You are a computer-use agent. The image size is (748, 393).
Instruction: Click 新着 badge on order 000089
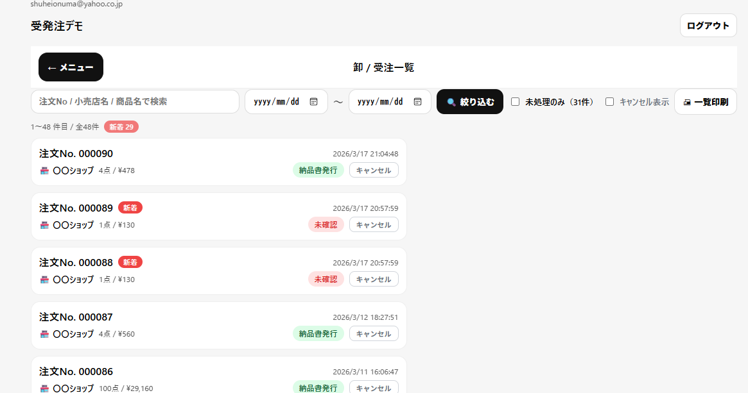pos(130,208)
